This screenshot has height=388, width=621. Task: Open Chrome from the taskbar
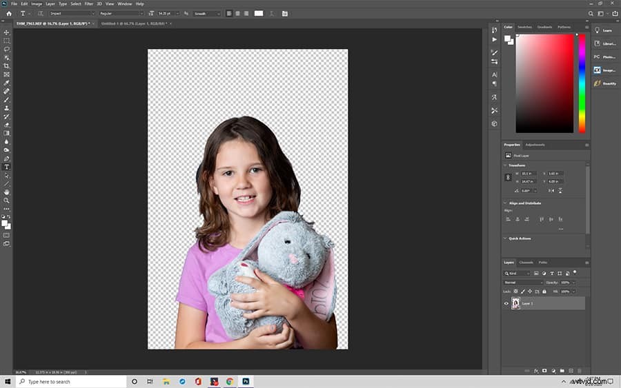click(x=230, y=382)
